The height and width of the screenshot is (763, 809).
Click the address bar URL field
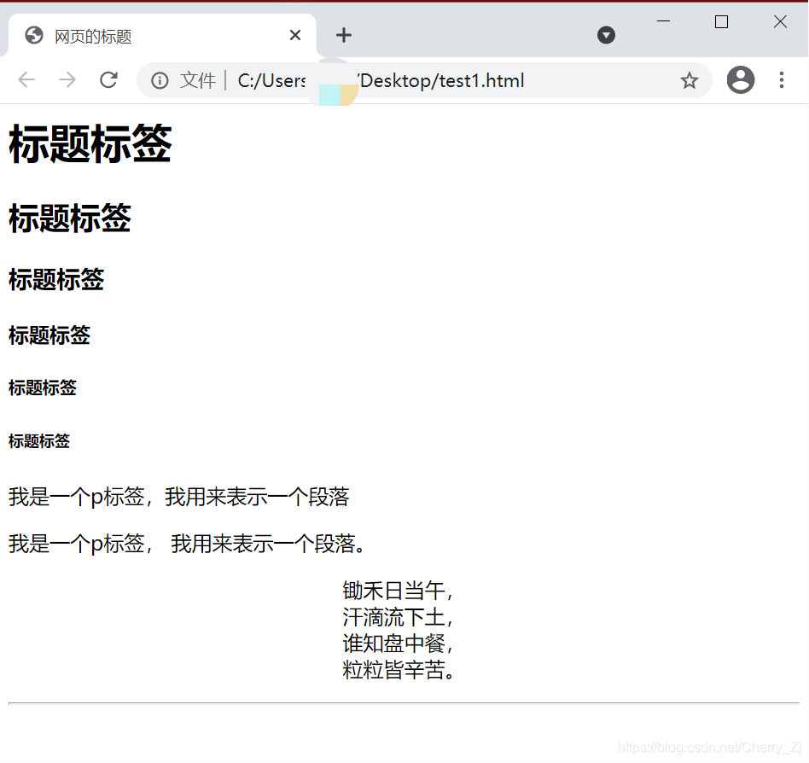(x=423, y=80)
